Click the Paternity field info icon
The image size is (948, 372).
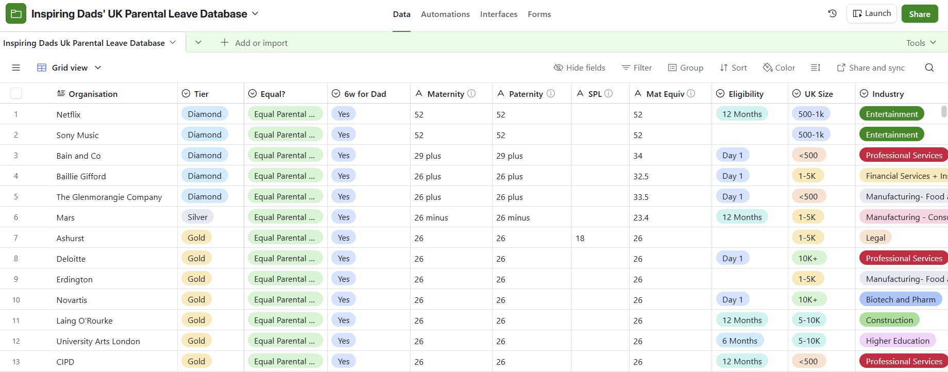coord(551,93)
